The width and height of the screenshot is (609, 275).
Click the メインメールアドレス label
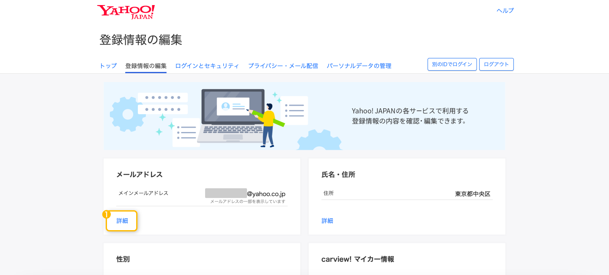tap(143, 193)
